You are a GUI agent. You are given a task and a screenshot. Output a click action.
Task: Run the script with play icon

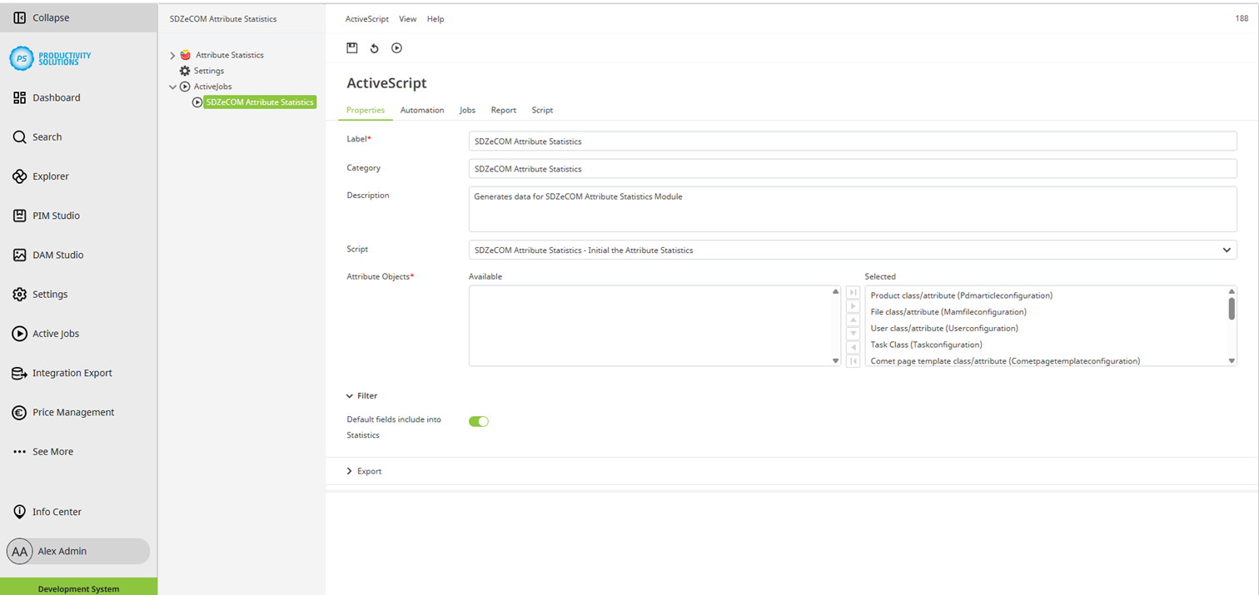click(396, 48)
